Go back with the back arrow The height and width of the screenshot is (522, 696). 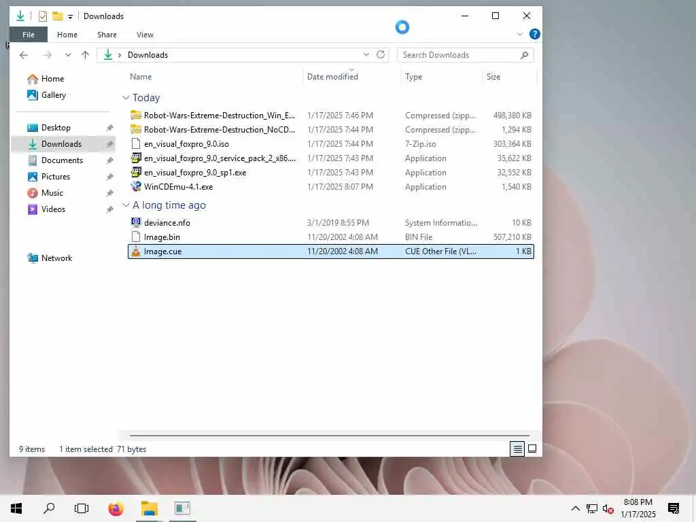click(24, 55)
